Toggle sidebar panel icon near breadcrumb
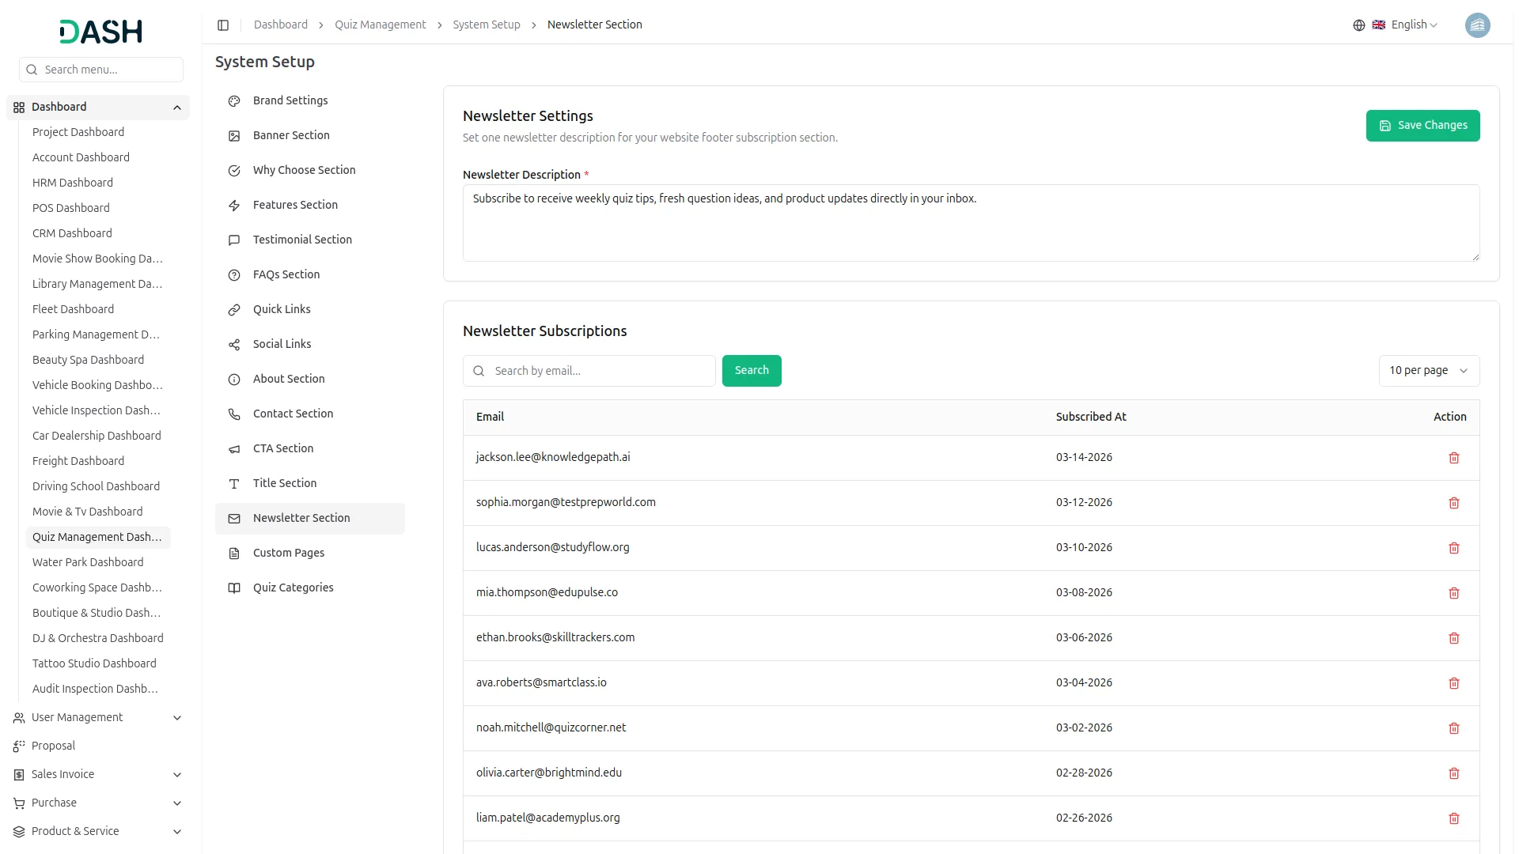 pyautogui.click(x=223, y=25)
